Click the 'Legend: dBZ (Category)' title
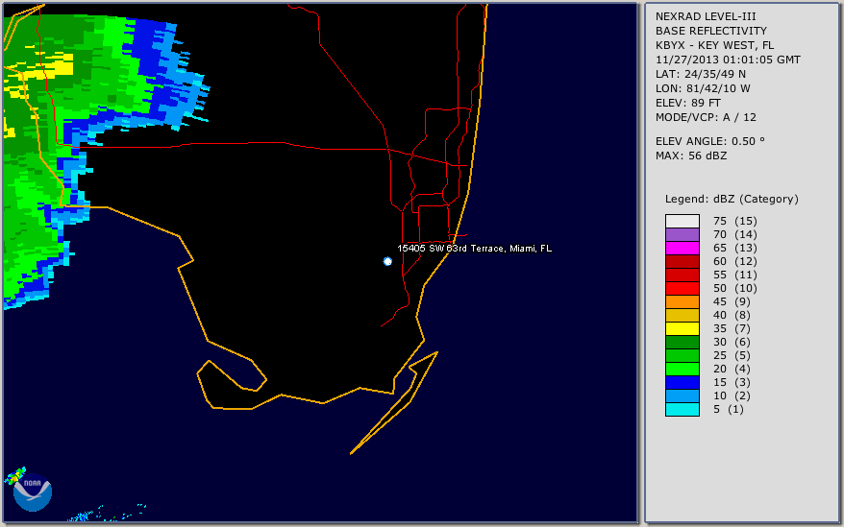The width and height of the screenshot is (844, 527). coord(732,199)
